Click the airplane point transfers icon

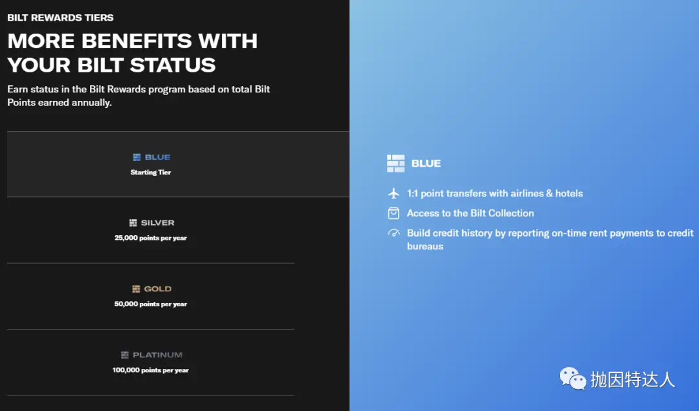[394, 193]
